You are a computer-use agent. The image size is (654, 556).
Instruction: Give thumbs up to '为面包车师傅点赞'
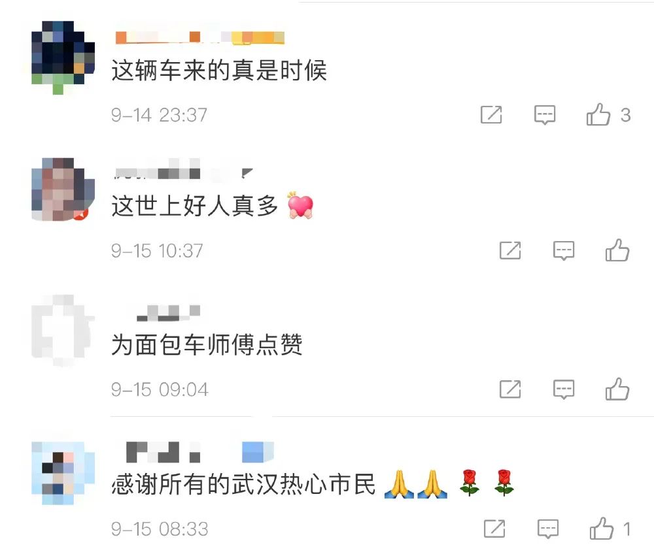[x=617, y=389]
